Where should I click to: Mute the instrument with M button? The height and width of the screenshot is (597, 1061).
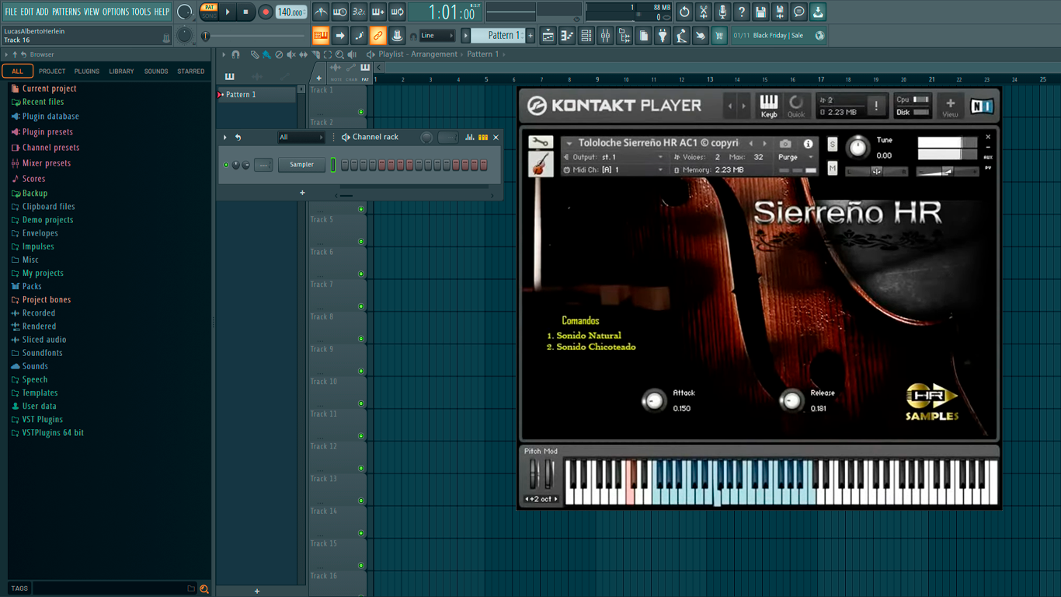[833, 168]
